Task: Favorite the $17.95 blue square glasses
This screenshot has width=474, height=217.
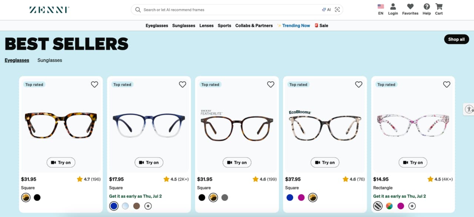Action: coord(183,84)
